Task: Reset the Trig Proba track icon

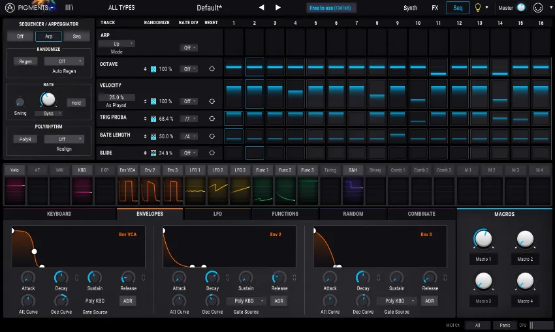Action: [x=212, y=119]
